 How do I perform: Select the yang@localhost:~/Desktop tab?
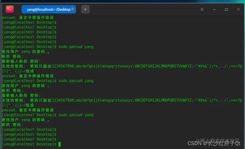[x=49, y=9]
